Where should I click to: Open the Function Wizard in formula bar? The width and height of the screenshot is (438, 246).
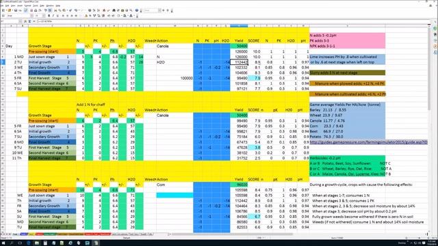[25, 21]
